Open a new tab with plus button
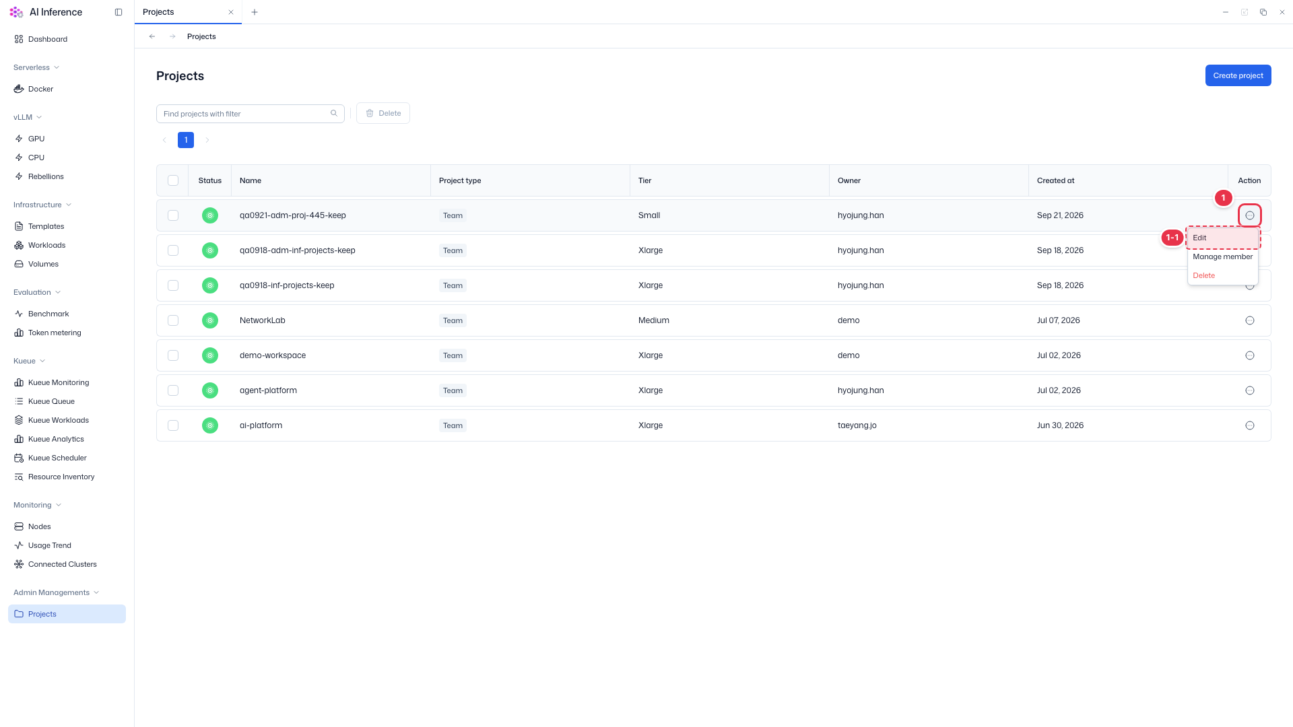This screenshot has width=1293, height=727. tap(255, 12)
